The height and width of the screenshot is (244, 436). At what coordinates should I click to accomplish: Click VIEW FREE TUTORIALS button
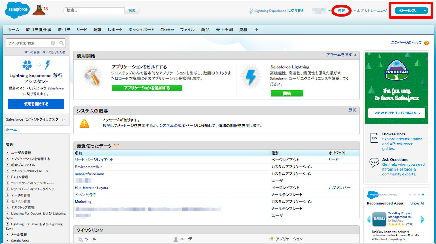pyautogui.click(x=397, y=113)
